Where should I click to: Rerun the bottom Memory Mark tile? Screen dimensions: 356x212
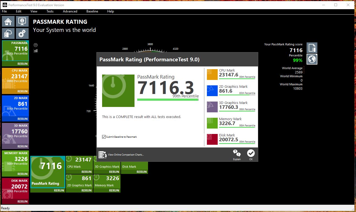click(x=114, y=190)
